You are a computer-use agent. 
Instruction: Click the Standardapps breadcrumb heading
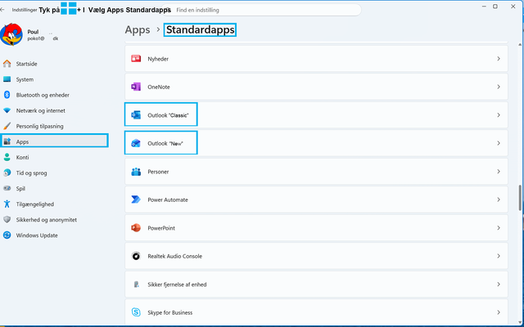tap(200, 29)
